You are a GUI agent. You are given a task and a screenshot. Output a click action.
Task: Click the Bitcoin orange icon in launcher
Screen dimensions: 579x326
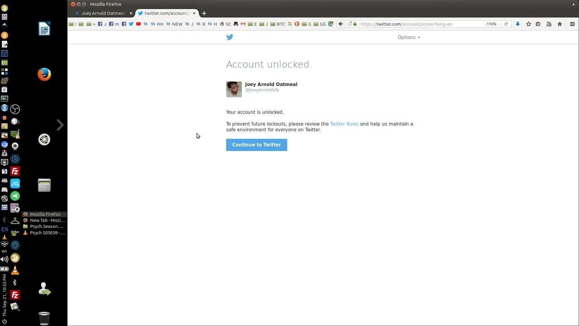(x=5, y=35)
